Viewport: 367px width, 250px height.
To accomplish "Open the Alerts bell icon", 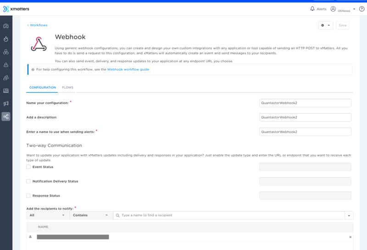I will [x=312, y=9].
